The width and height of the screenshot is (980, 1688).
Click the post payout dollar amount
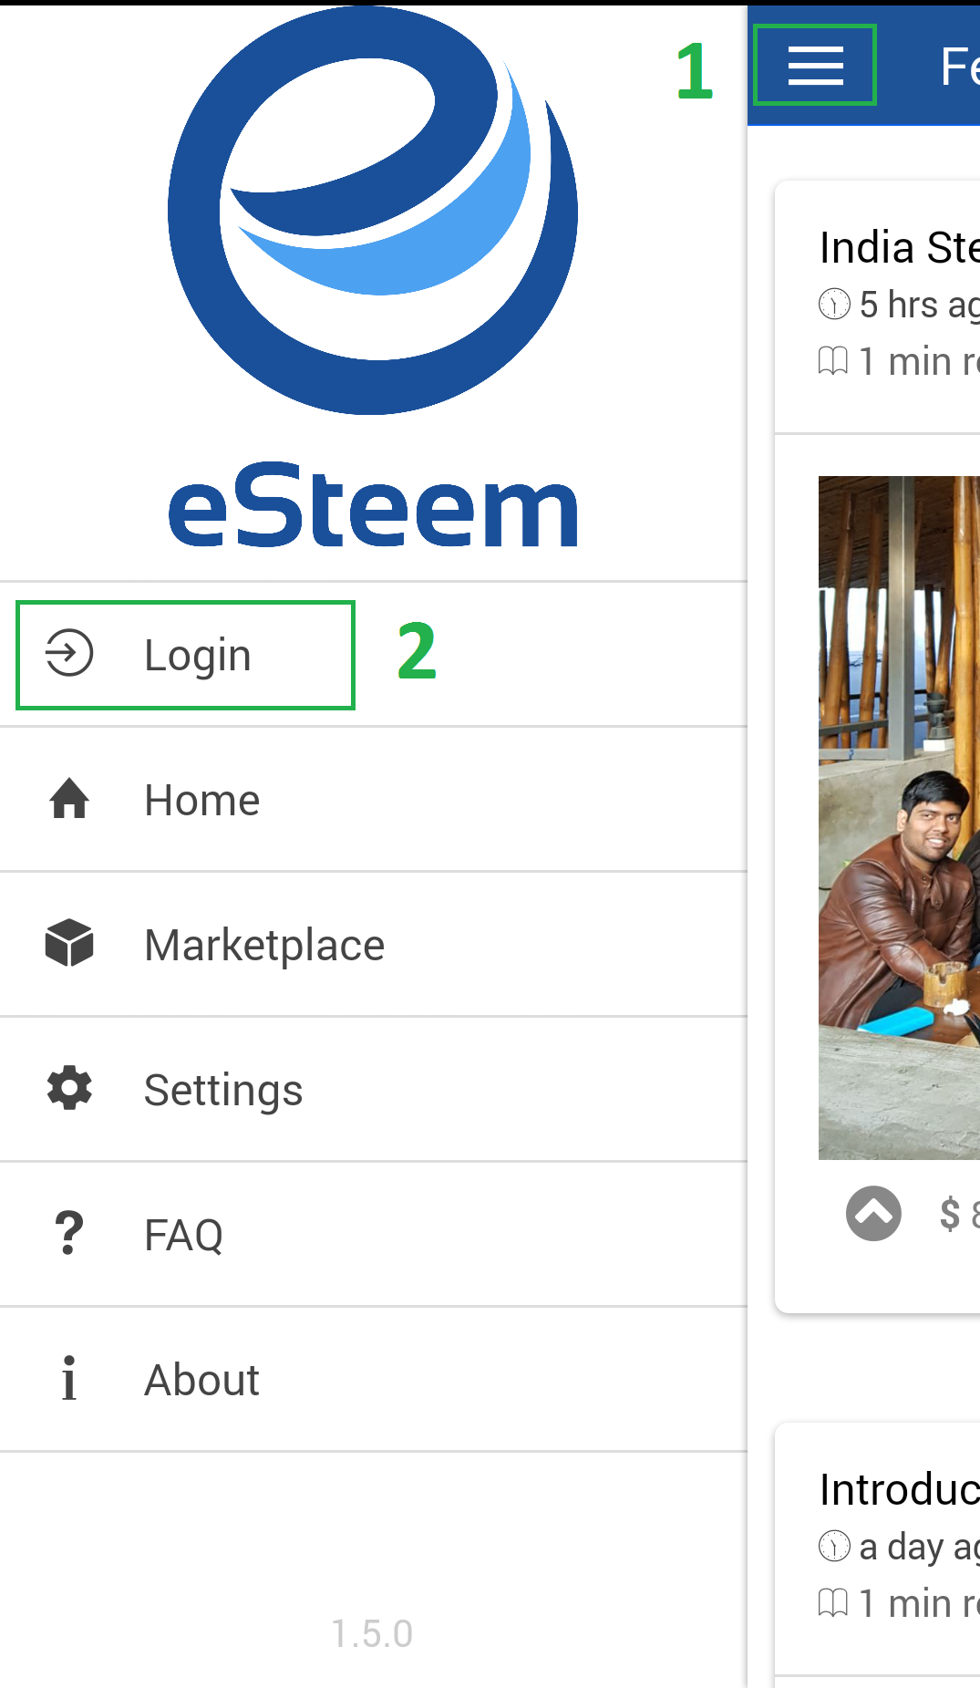point(959,1214)
